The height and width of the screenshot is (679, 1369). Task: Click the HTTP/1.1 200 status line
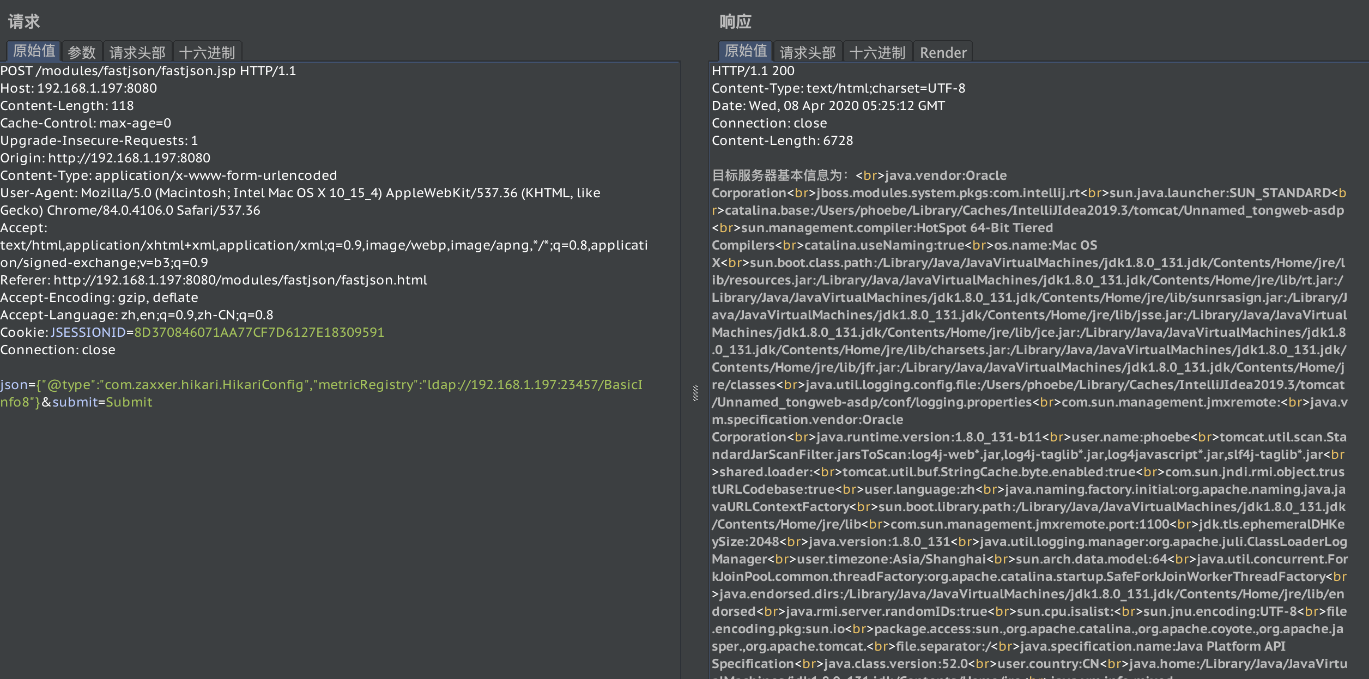(753, 71)
